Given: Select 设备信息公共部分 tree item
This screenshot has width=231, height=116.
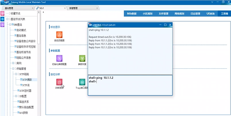Looking at the screenshot, I should pos(26,41).
